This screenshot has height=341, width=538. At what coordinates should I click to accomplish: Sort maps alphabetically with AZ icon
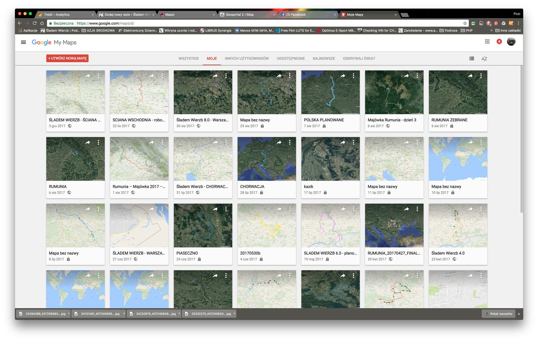point(484,59)
